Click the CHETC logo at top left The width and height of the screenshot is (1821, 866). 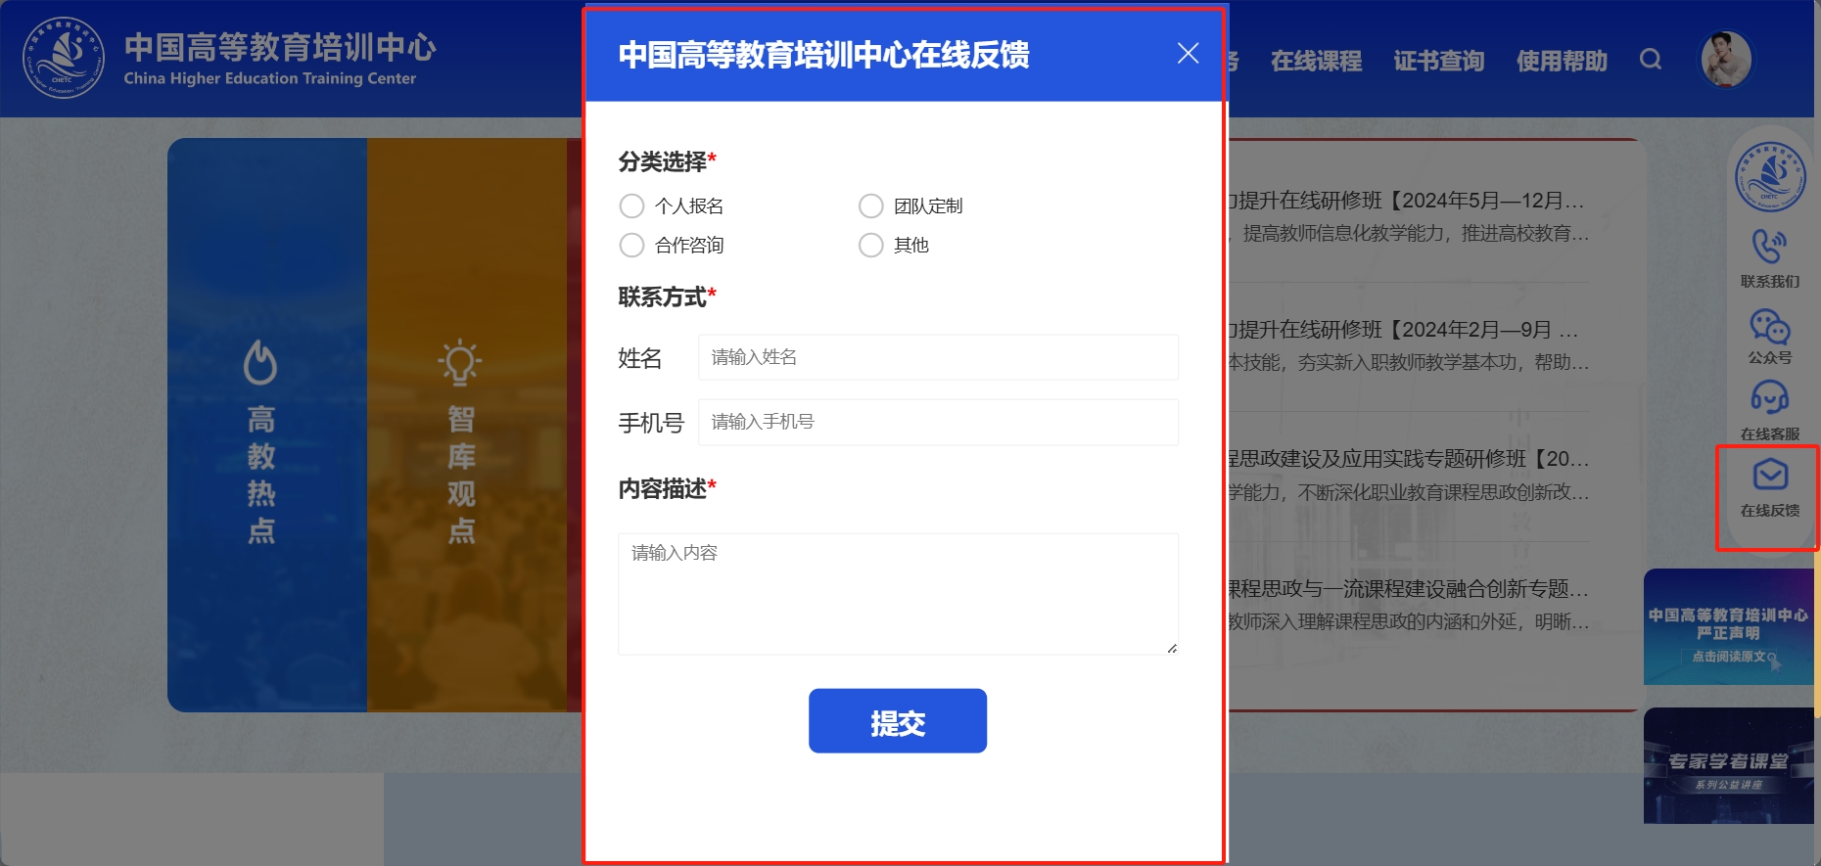click(x=64, y=58)
